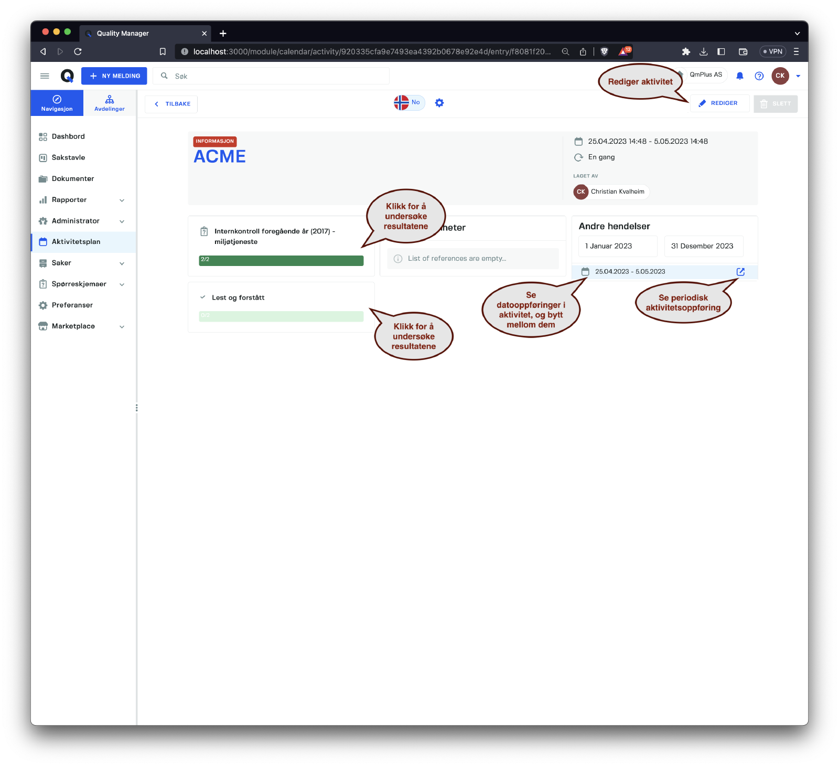
Task: Open periodic activity entry external link icon
Action: click(x=740, y=272)
